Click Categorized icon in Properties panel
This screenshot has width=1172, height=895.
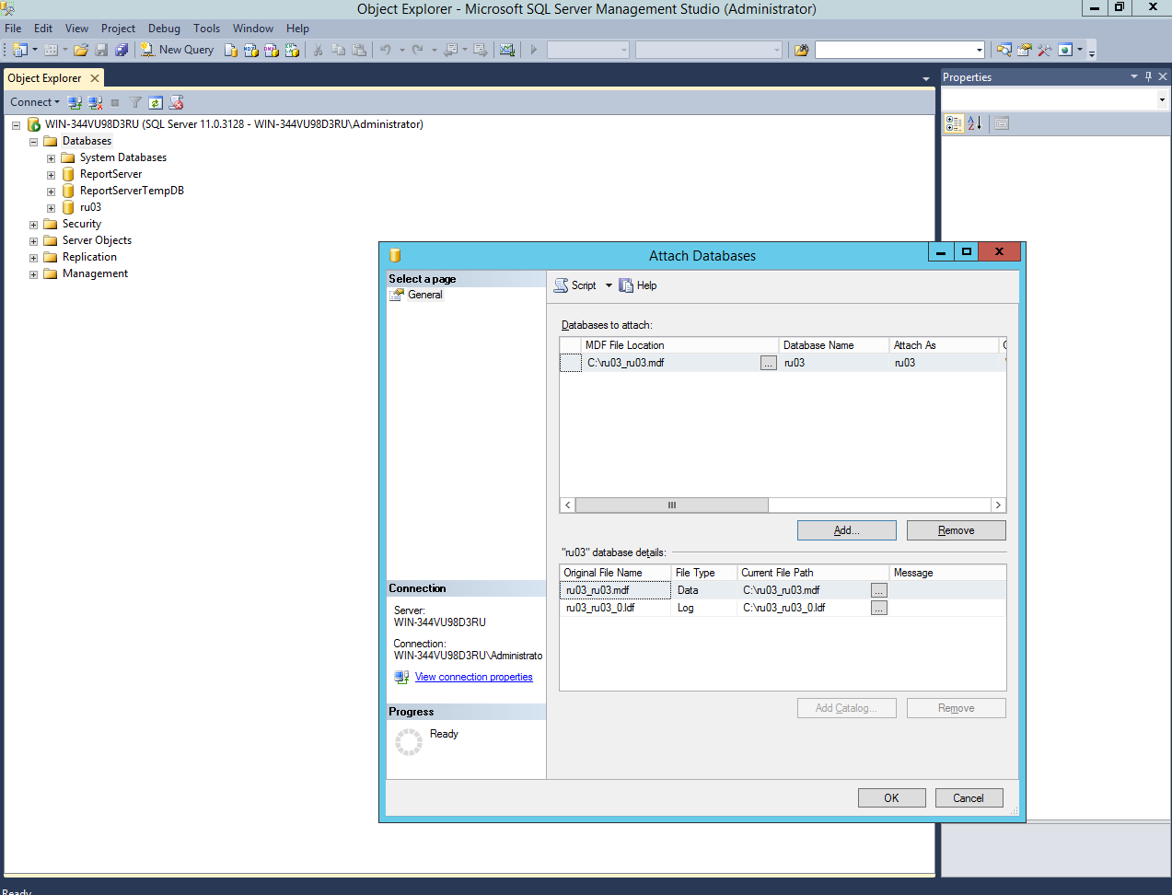click(954, 123)
